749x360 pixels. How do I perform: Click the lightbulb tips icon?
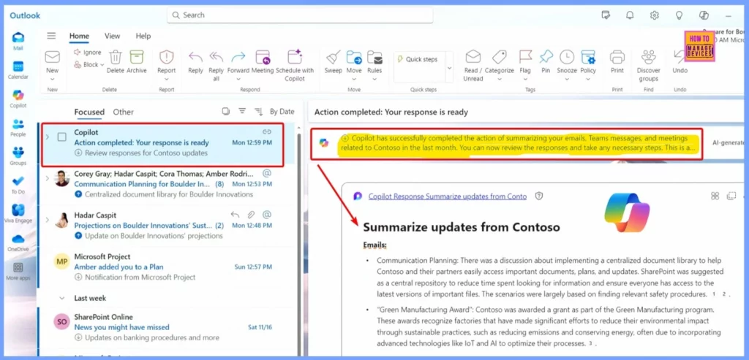click(x=679, y=15)
